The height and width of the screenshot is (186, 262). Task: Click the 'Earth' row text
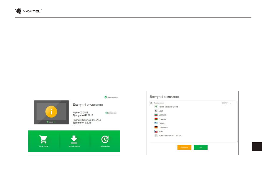(161, 111)
